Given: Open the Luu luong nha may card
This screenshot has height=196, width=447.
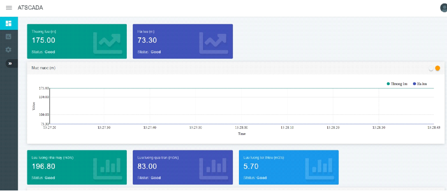Looking at the screenshot, I should point(77,167).
